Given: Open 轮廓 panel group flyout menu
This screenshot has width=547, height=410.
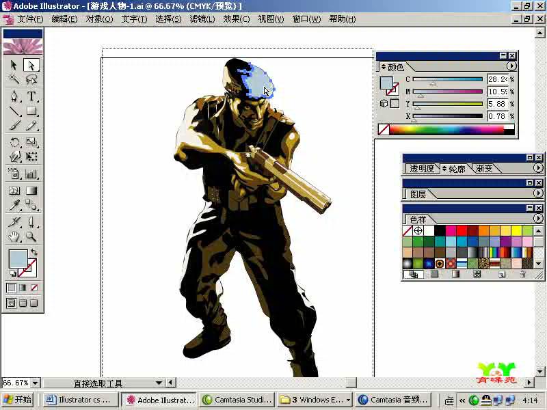Looking at the screenshot, I should click(538, 168).
